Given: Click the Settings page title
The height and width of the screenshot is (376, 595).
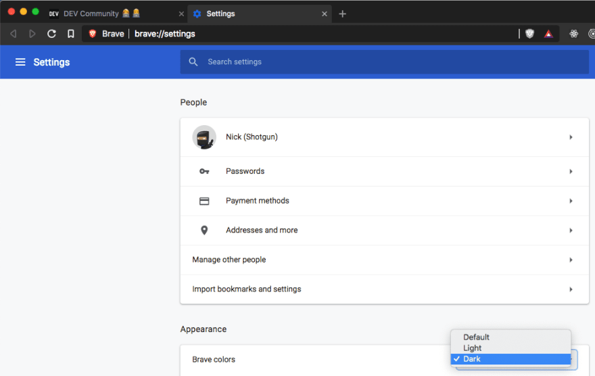Looking at the screenshot, I should (51, 62).
